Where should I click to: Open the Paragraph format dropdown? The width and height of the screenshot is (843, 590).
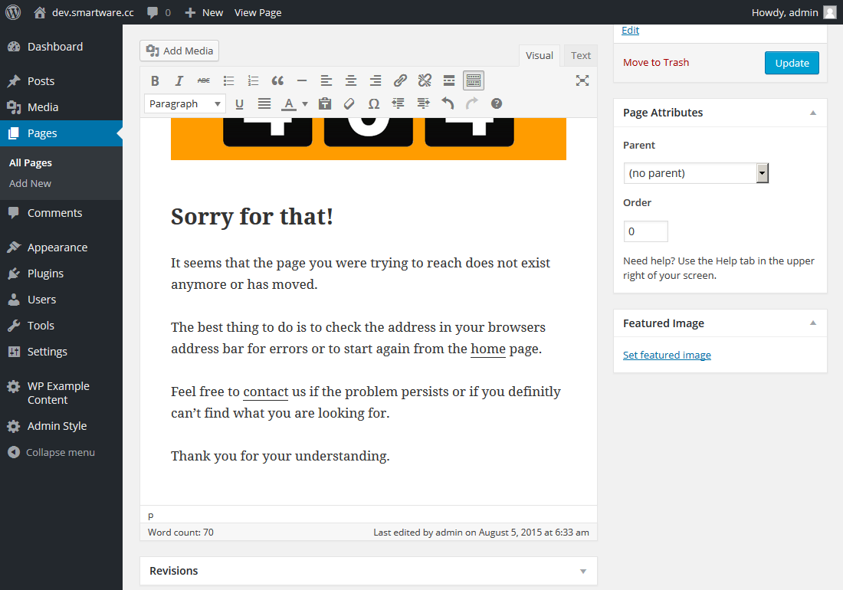[185, 103]
